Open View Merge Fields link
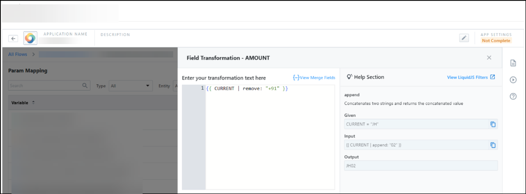 click(x=314, y=78)
